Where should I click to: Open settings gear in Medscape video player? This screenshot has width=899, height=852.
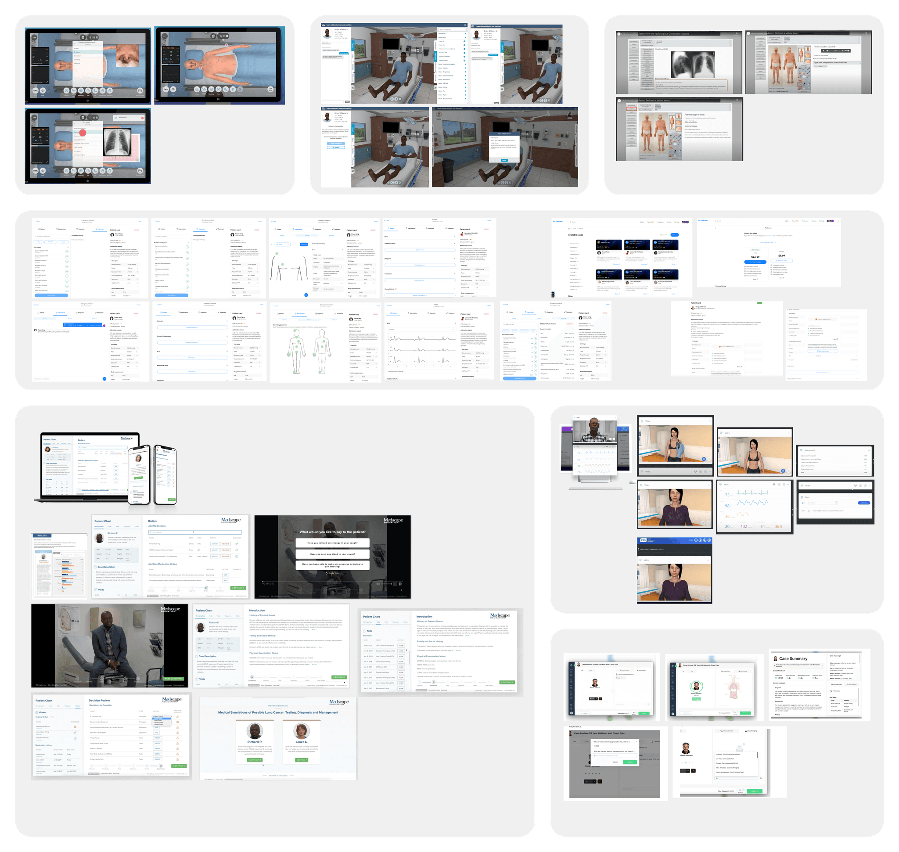(400, 584)
